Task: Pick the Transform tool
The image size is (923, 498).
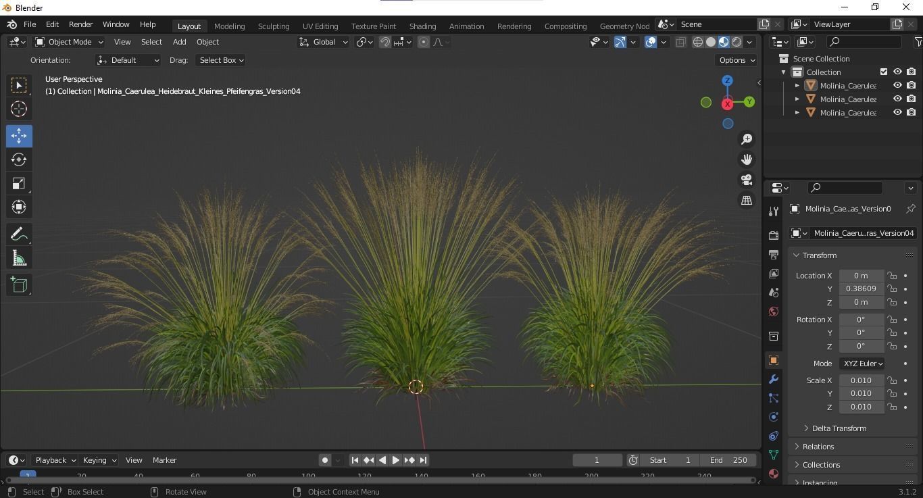Action: [x=19, y=207]
